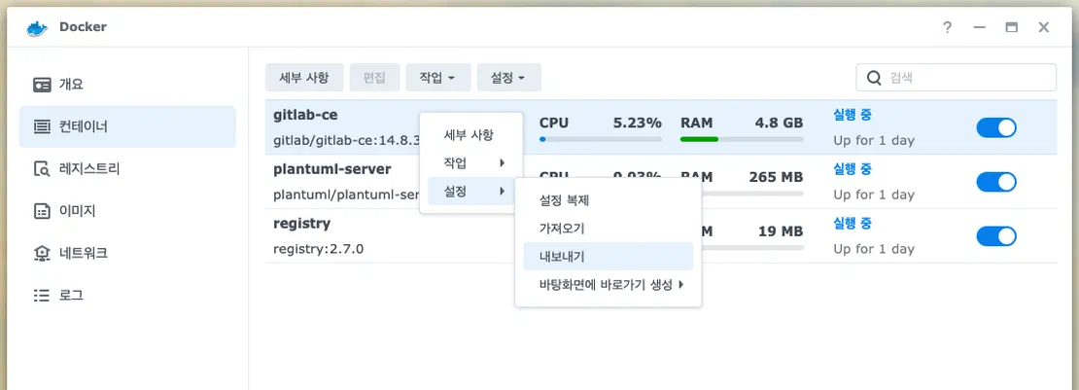Screen dimensions: 1079x390
Task: Go to 이미지 sidebar tab
Action: click(127, 212)
